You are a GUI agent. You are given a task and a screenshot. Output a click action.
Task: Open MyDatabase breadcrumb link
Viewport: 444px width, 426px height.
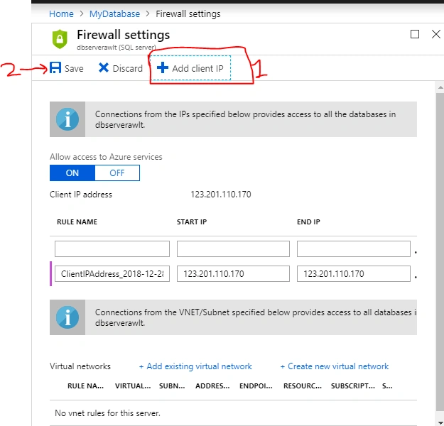click(114, 14)
